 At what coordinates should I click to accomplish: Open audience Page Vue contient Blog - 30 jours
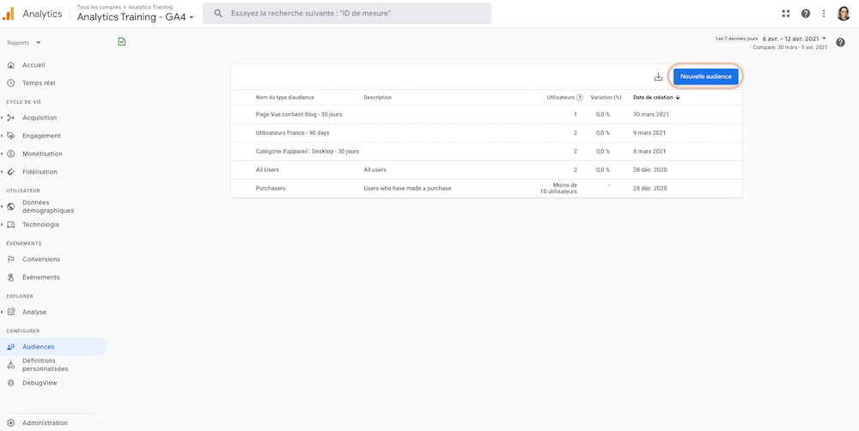point(299,114)
